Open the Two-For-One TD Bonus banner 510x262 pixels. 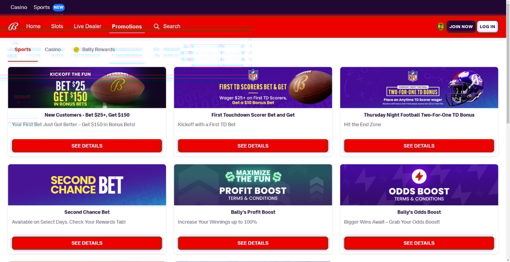point(419,87)
